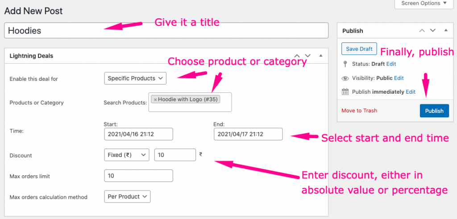Click the deal Start time field
The image size is (457, 219).
[138, 134]
